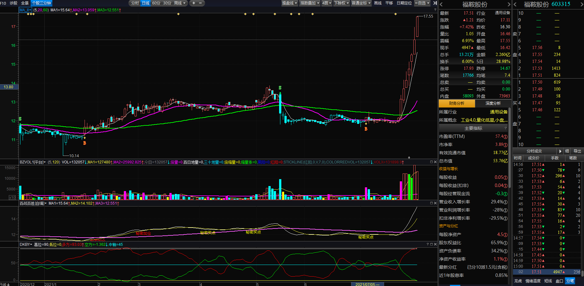Open the 工业4.0,量化低星,小盘 concept link
Viewport: 584px width, 286px height.
(x=484, y=120)
